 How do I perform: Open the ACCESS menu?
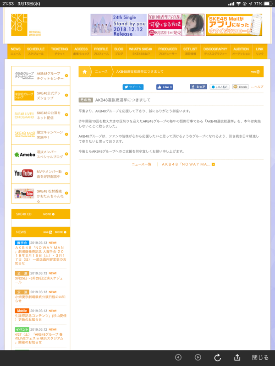point(81,51)
